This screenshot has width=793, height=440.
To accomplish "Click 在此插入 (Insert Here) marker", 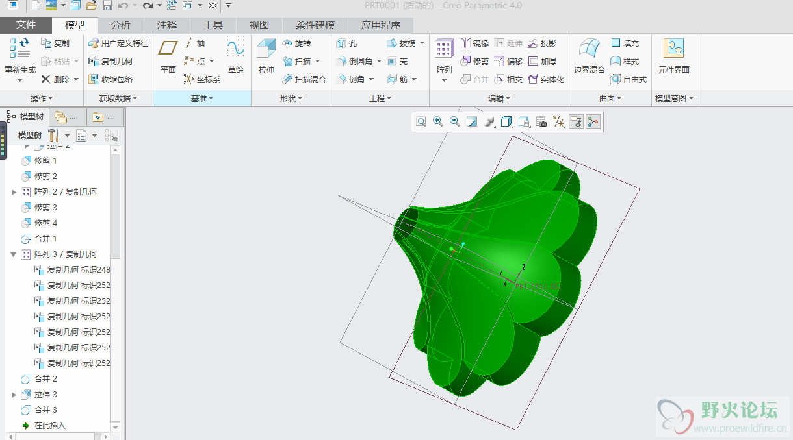I will pos(44,426).
